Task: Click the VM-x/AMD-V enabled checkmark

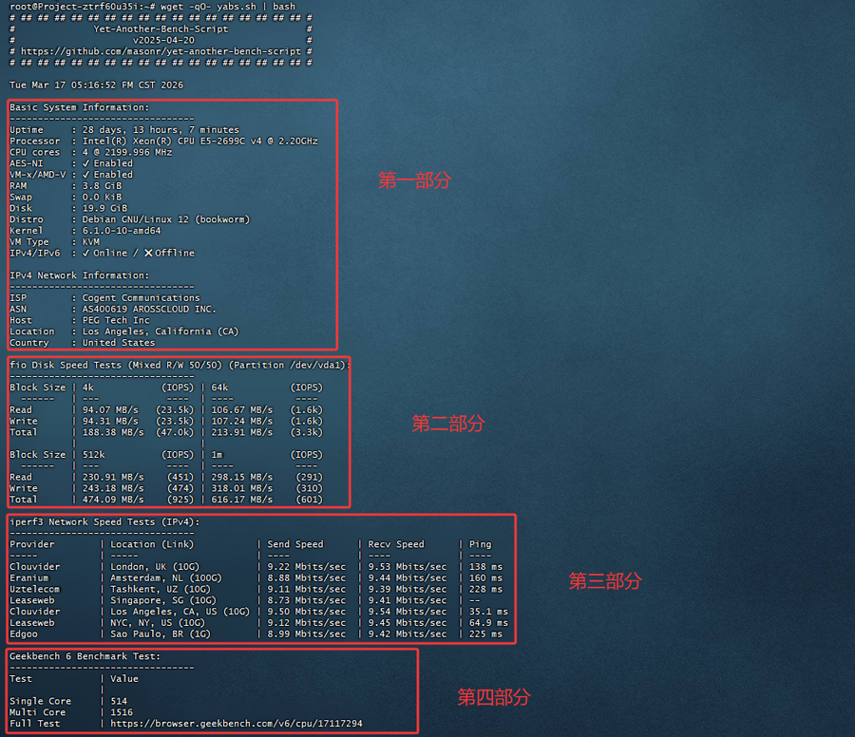Action: click(86, 175)
